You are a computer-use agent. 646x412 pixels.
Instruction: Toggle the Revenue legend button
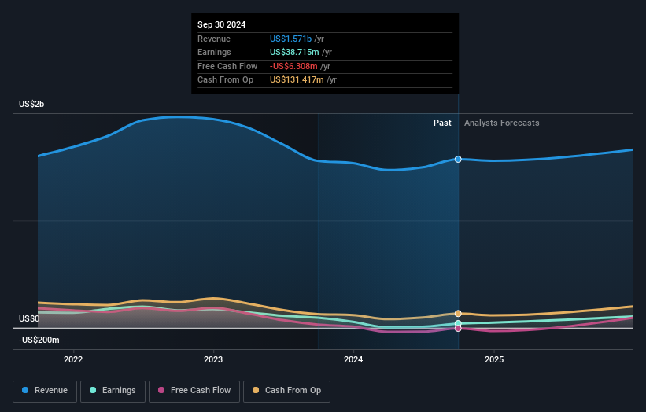(x=45, y=391)
